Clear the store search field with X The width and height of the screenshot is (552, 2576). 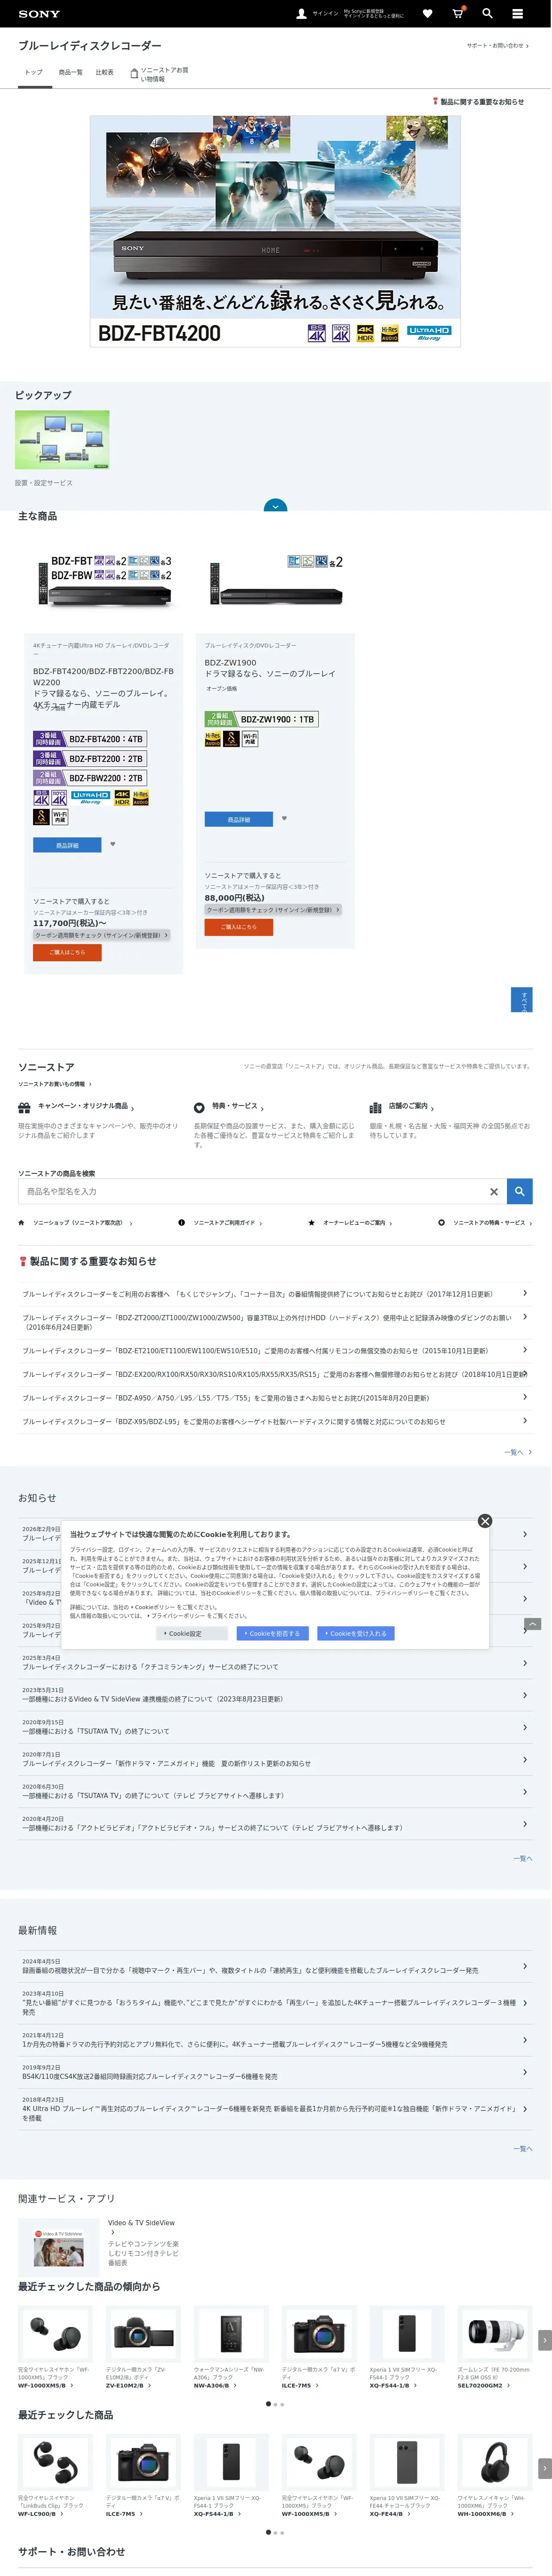(493, 1192)
